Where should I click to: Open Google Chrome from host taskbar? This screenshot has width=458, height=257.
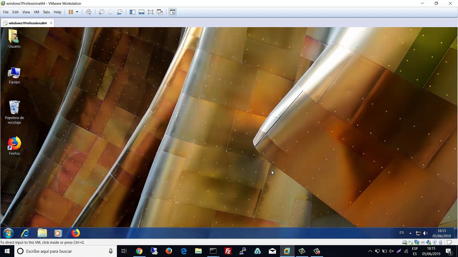(x=139, y=251)
